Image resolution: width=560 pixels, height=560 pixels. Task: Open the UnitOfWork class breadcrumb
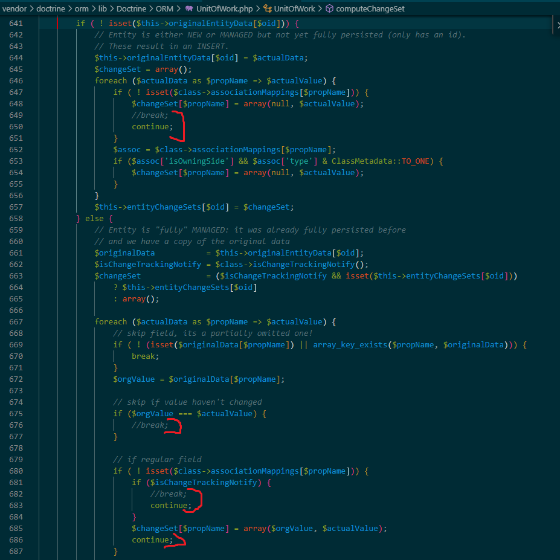(x=295, y=8)
